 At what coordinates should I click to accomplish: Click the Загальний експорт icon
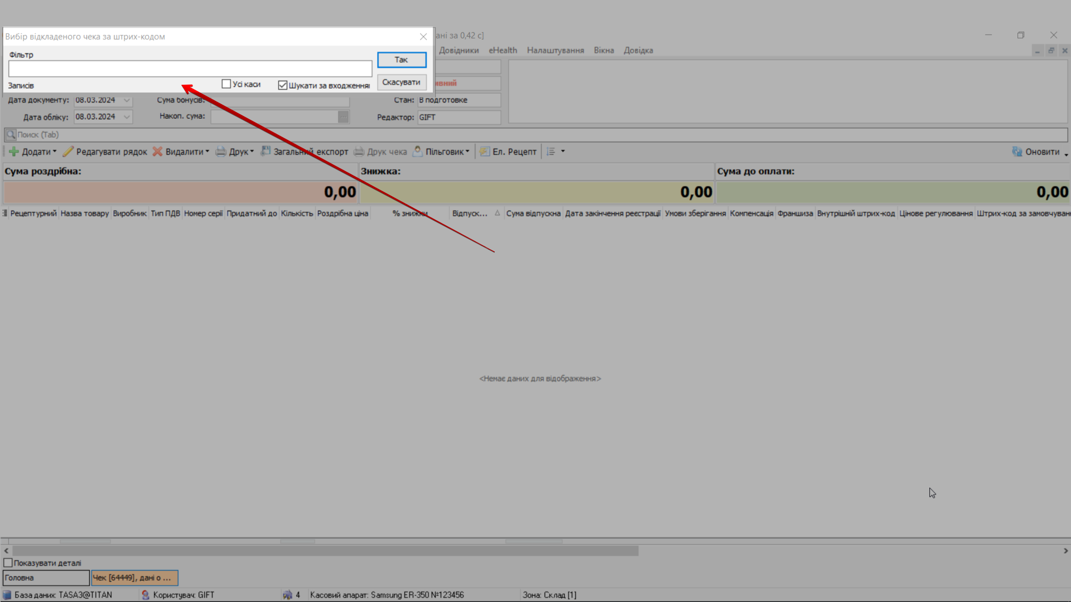(266, 151)
